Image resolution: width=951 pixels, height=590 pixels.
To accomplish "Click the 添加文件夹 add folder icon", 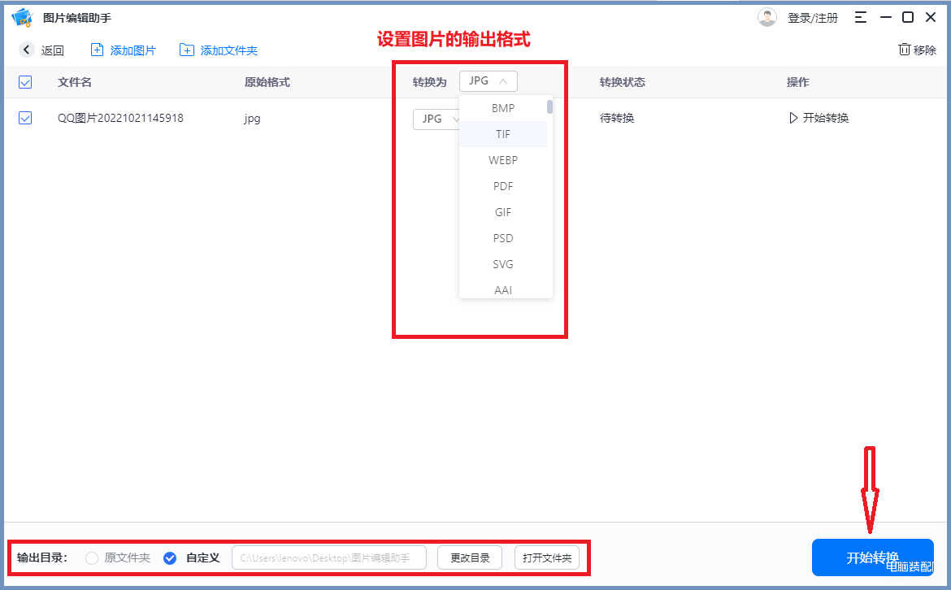I will click(187, 50).
